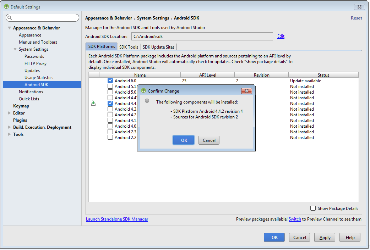This screenshot has width=370, height=250.
Task: Click Cancel at bottom of Default Settings
Action: [299, 238]
